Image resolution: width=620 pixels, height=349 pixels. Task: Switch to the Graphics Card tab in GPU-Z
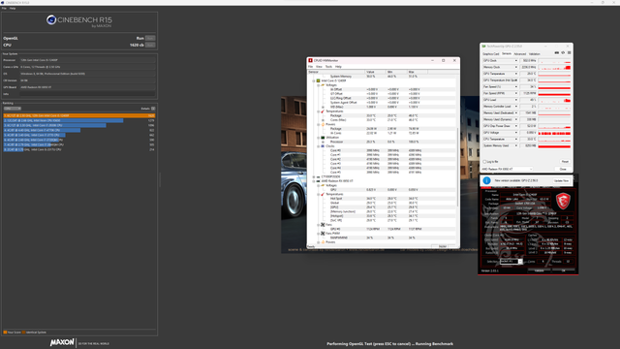[x=491, y=54]
